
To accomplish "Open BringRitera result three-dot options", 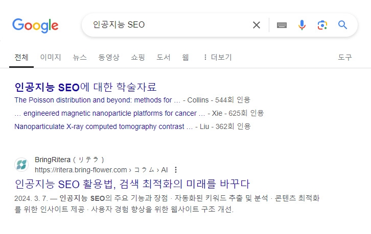I will coord(176,170).
